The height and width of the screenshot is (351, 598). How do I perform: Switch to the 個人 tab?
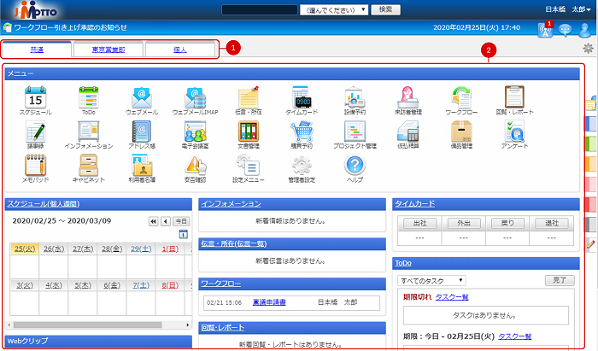click(180, 50)
